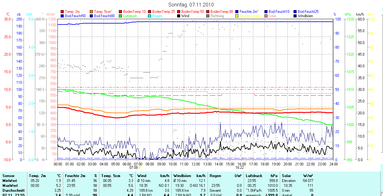Select the BodenTemp 10 legend label
This screenshot has width=383, height=196.
pyautogui.click(x=134, y=12)
